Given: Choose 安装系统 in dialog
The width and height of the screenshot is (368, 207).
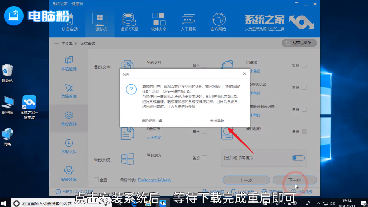Looking at the screenshot, I should point(217,121).
